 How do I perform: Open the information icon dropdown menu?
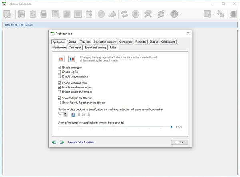180,14
